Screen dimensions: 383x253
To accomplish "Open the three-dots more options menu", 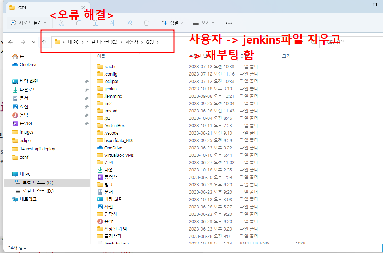I will tap(229, 23).
